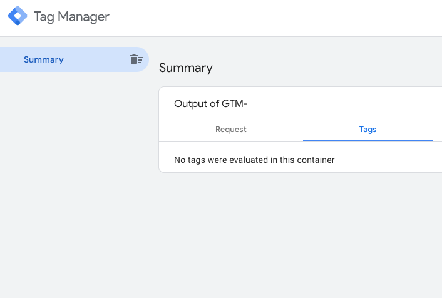The width and height of the screenshot is (442, 298).
Task: Clear the event list with trash icon
Action: [x=136, y=59]
